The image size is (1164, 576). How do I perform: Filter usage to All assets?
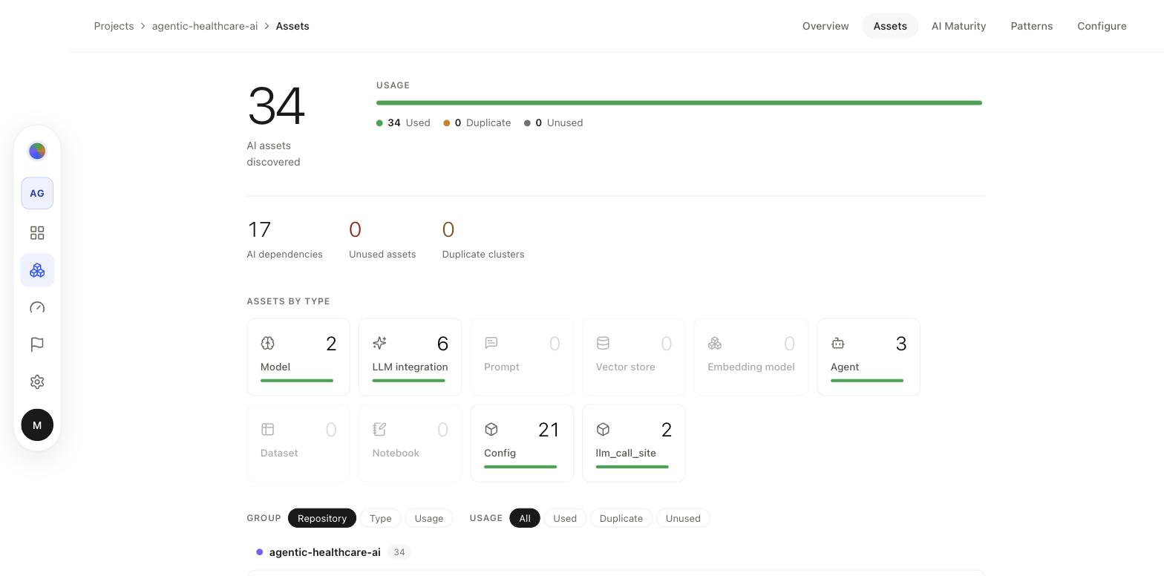525,518
